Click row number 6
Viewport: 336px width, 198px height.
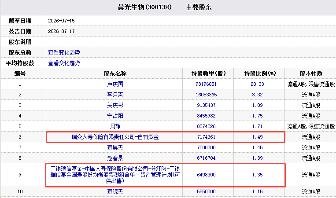(x=20, y=137)
